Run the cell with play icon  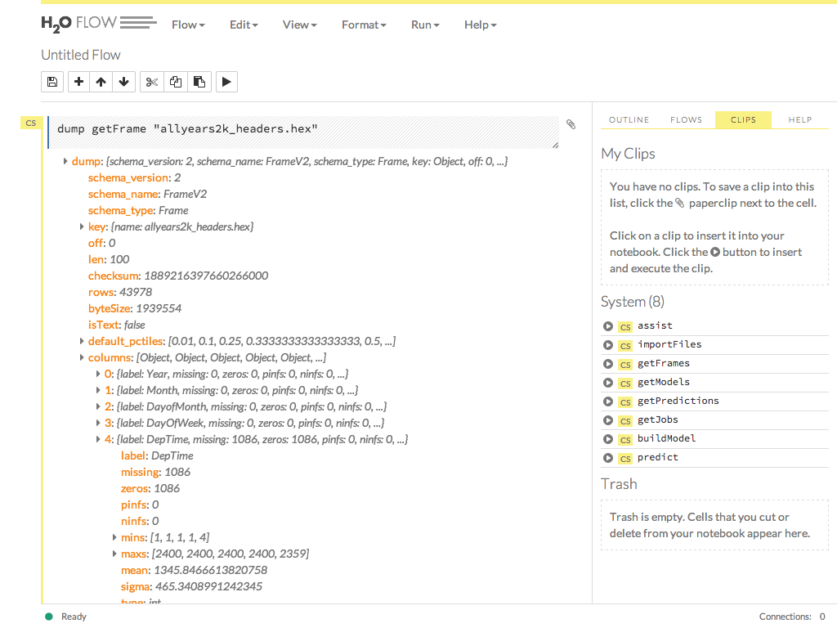pyautogui.click(x=226, y=82)
